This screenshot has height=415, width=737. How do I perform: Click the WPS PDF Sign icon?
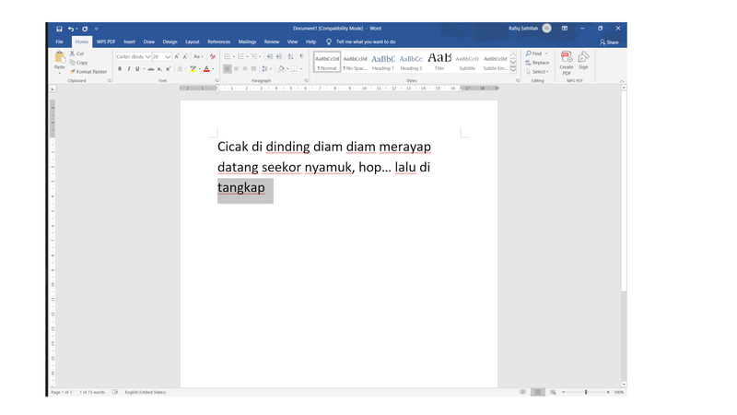(583, 60)
